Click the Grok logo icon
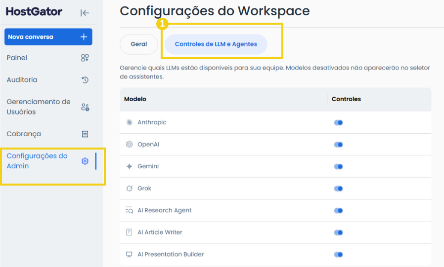Viewport: 444px width, 267px height. pos(129,188)
